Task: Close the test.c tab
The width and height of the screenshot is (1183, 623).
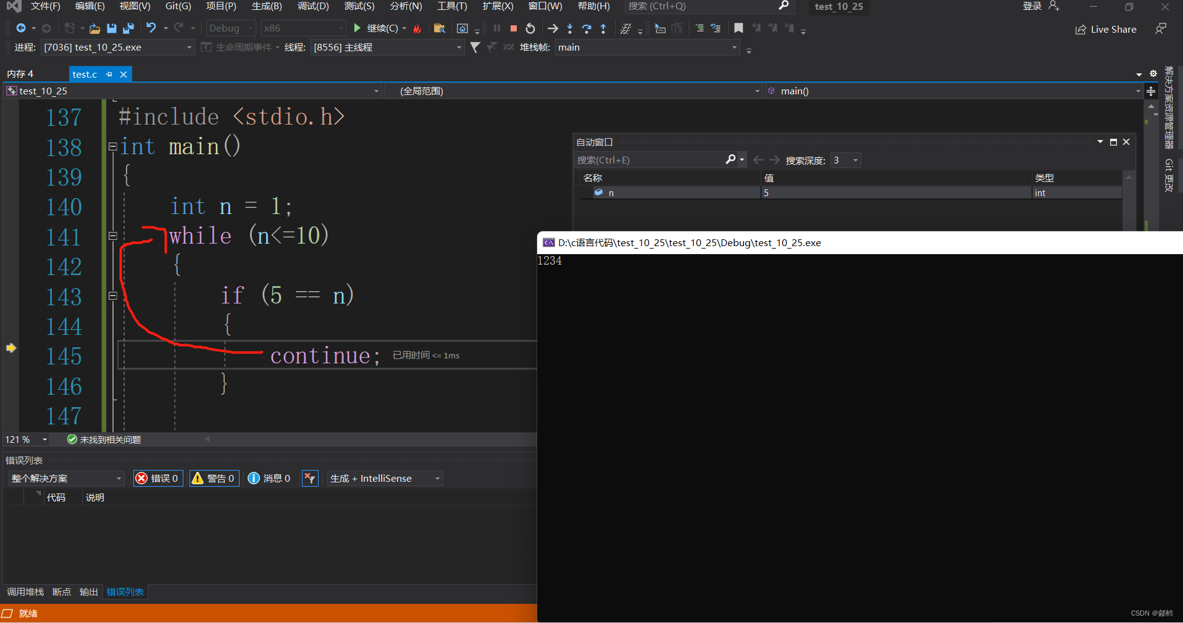Action: point(123,75)
